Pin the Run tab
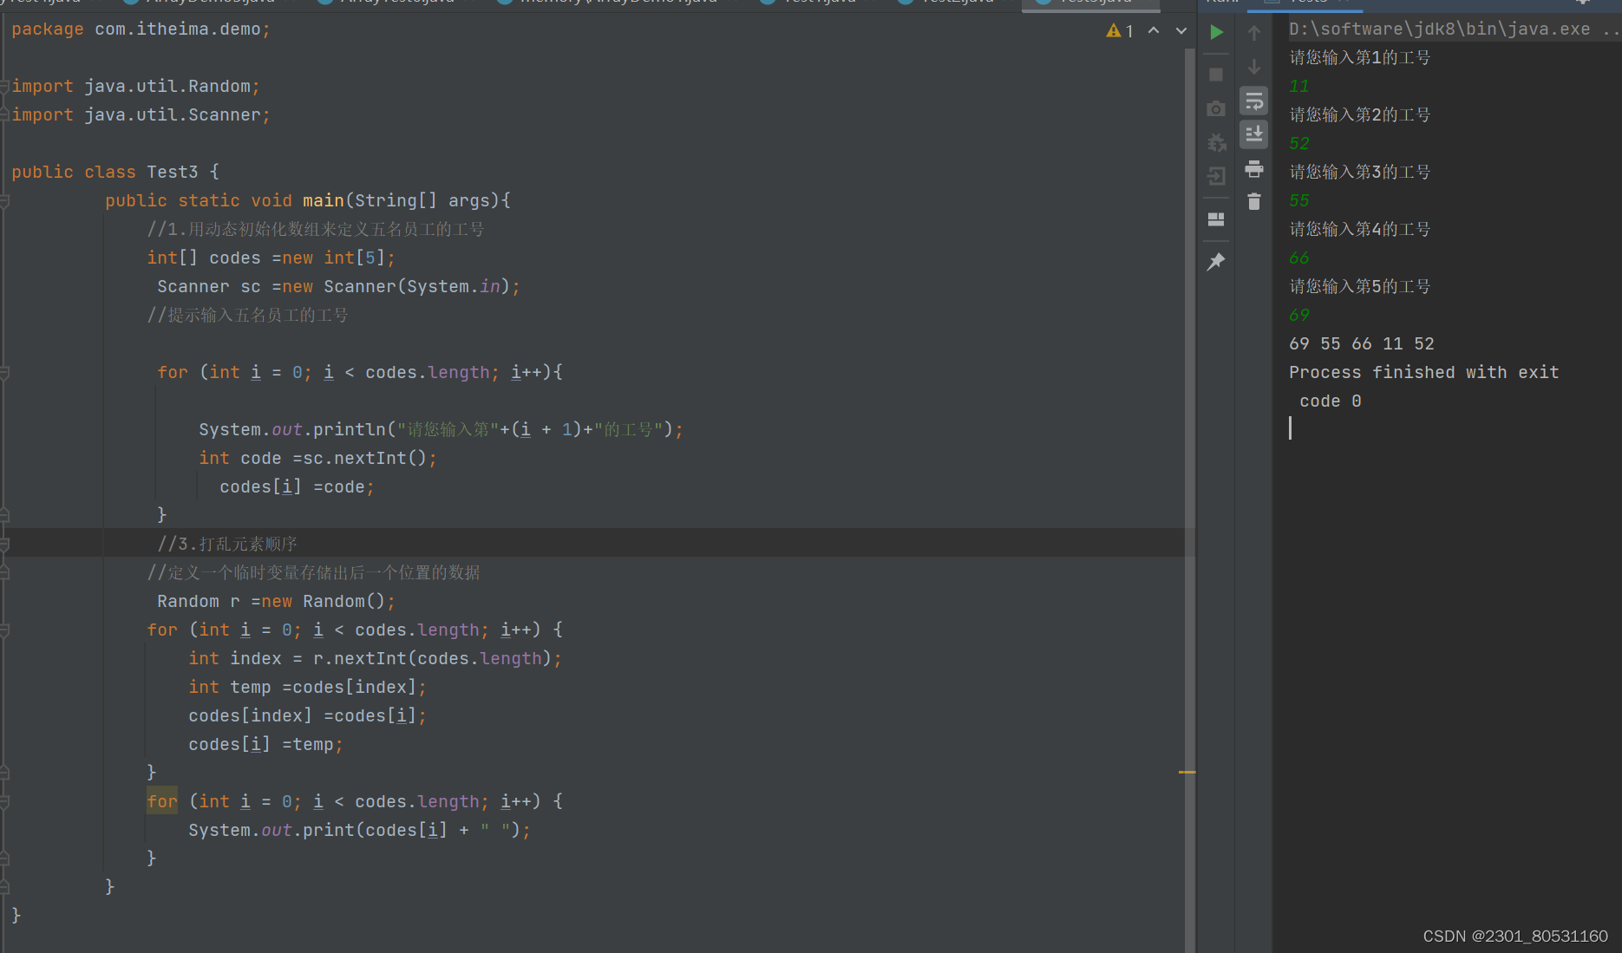Screen dimensions: 1622x953 [x=1216, y=261]
